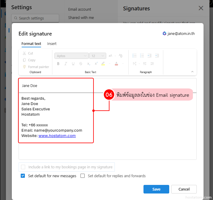Image resolution: width=213 pixels, height=200 pixels.
Task: Decrease paragraph indent
Action: (x=149, y=56)
